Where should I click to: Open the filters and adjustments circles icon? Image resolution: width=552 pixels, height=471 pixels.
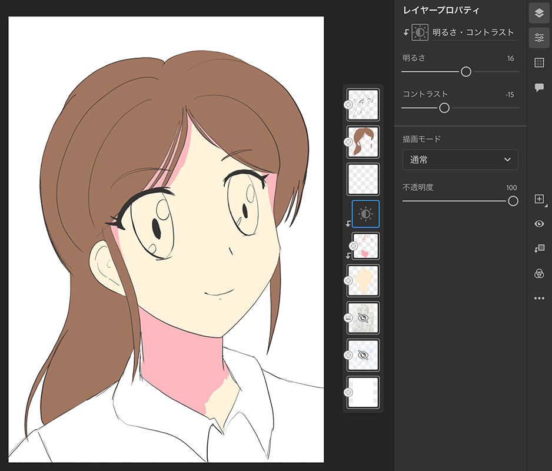539,273
